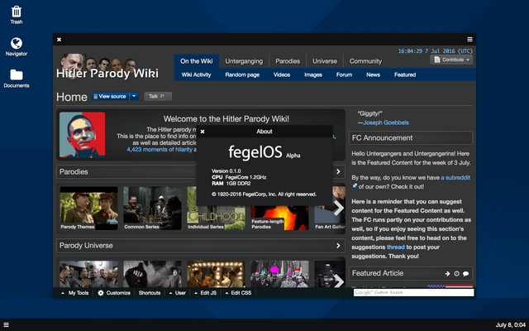
Task: Expand the Edit CSS toolbar menu
Action: (x=238, y=293)
